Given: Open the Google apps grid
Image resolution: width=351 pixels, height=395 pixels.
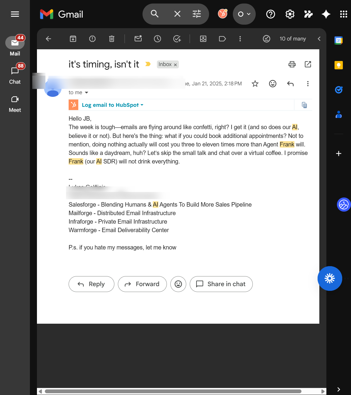Looking at the screenshot, I should pyautogui.click(x=344, y=14).
